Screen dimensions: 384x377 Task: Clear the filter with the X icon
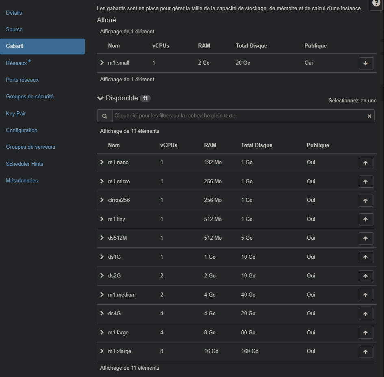click(369, 116)
